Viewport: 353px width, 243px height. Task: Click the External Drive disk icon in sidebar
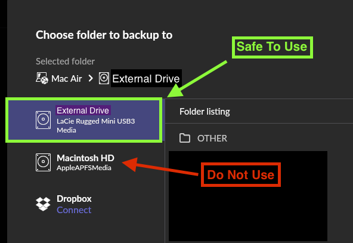click(x=43, y=120)
